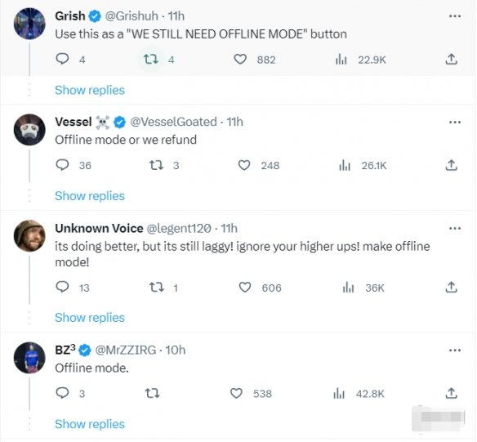Retweet the BZ³ 'Offline mode.' tweet
477x442 pixels.
coord(152,393)
